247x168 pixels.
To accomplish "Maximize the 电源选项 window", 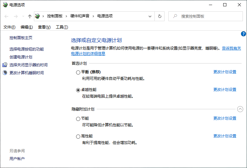I will pos(225,5).
